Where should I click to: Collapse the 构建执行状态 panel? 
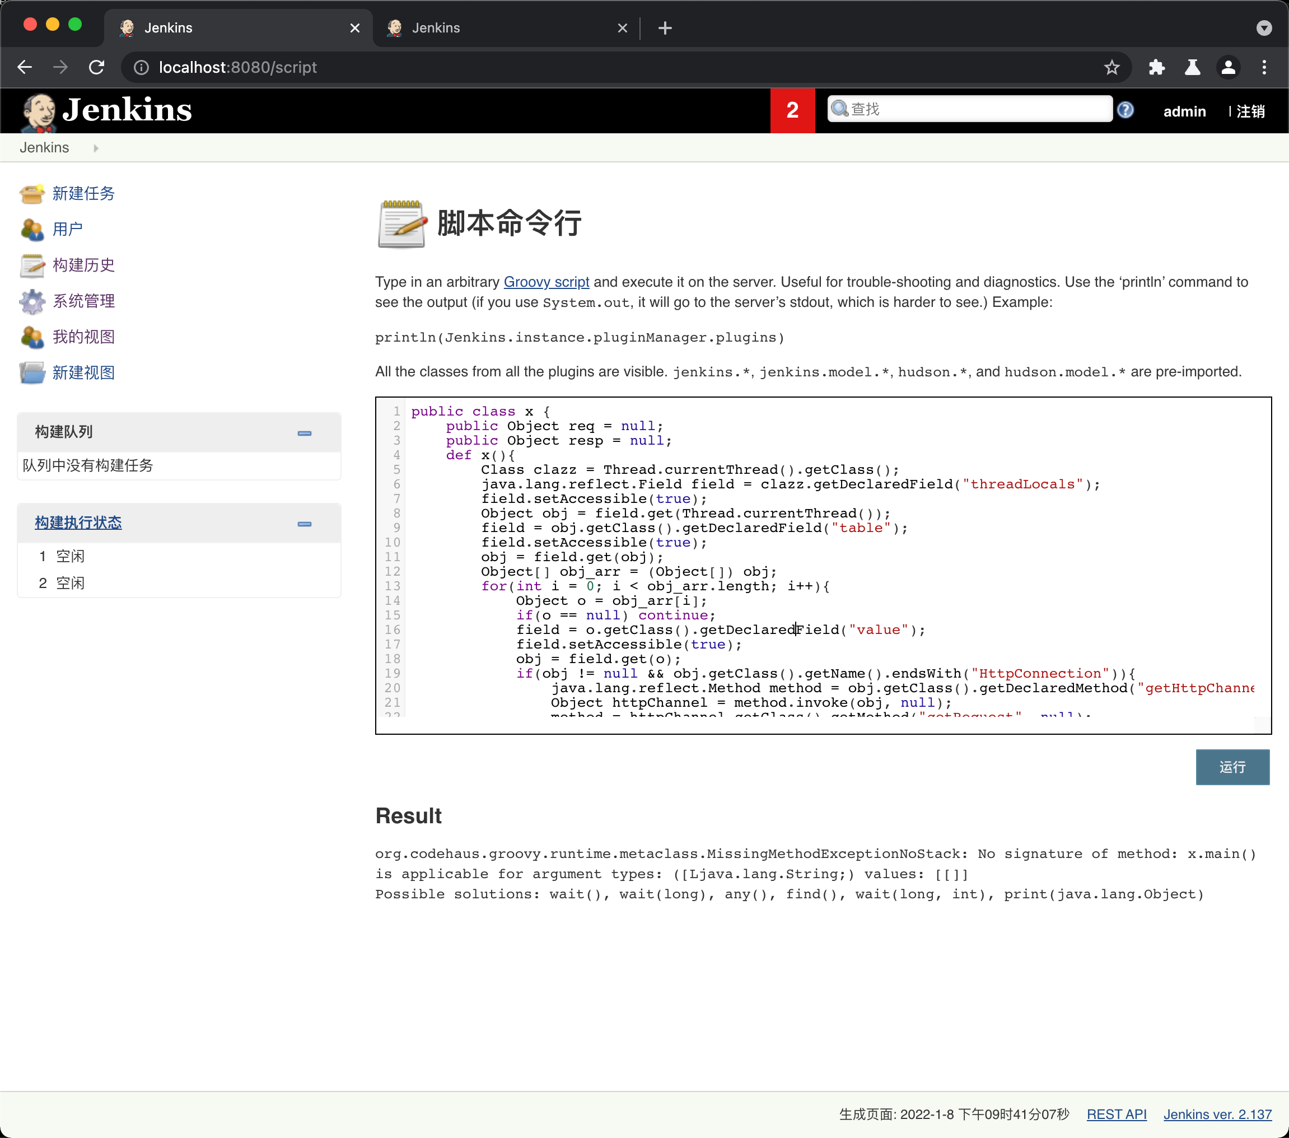pos(305,524)
